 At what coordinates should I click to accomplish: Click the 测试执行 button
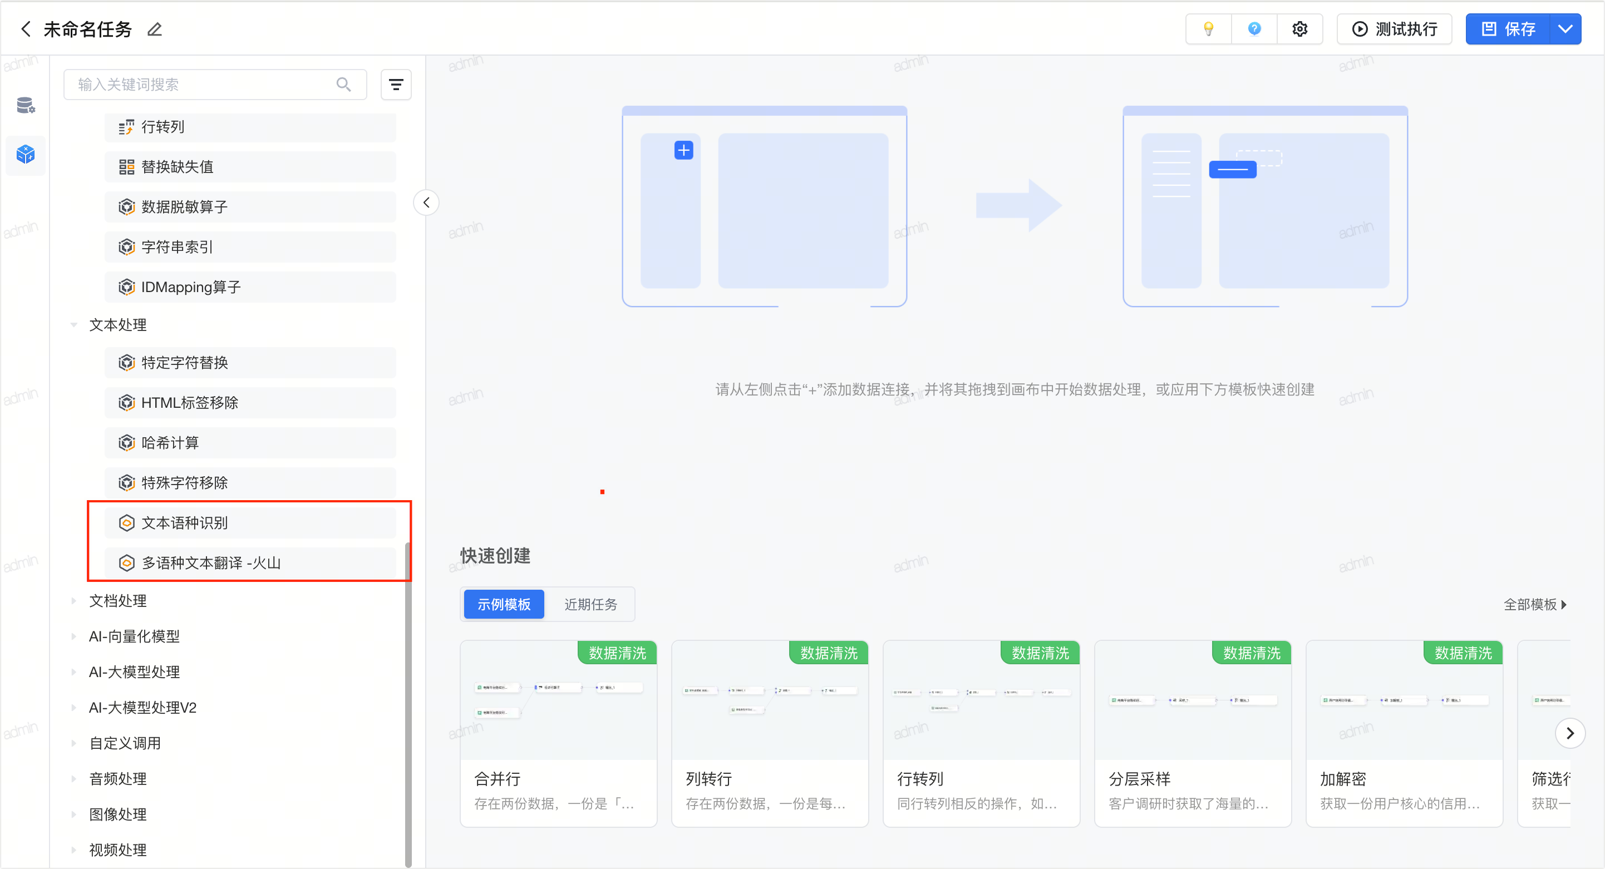click(1395, 29)
